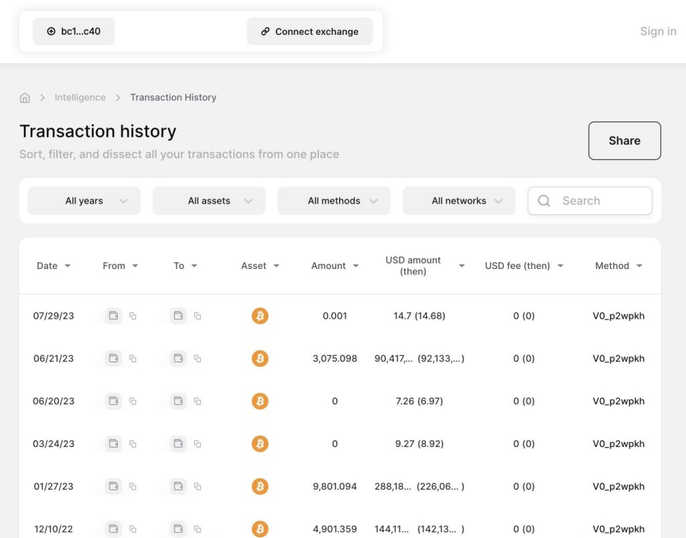The width and height of the screenshot is (686, 538).
Task: Click Bitcoin asset icon in 01/27/23 row
Action: (260, 486)
